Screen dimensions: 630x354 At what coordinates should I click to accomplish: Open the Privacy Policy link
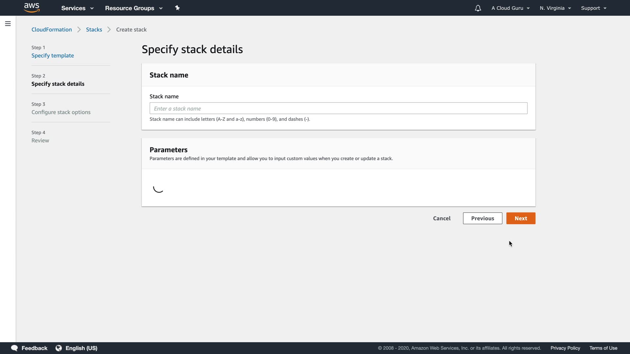tap(565, 348)
